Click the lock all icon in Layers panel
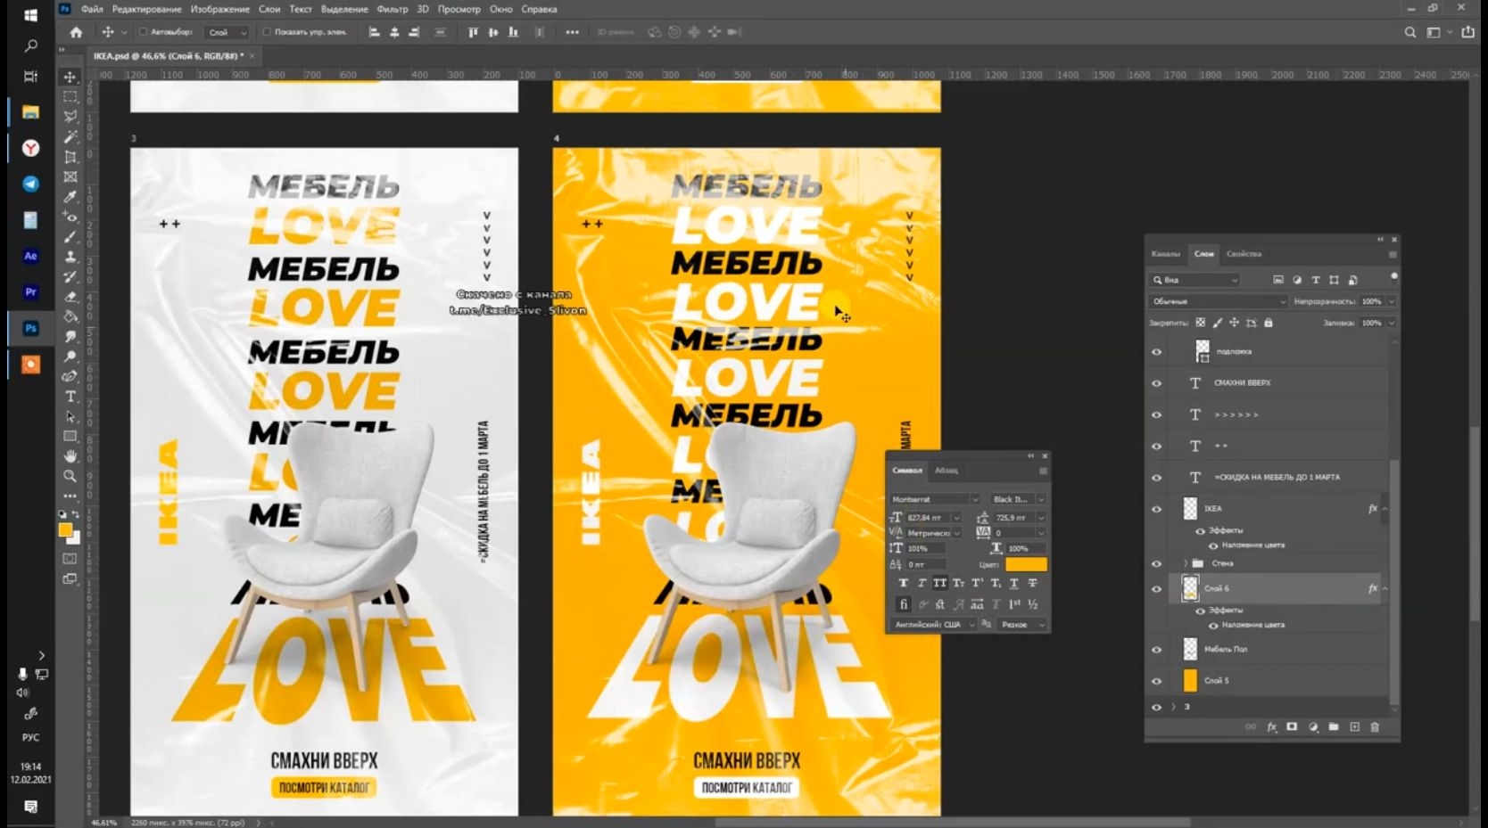Image resolution: width=1488 pixels, height=828 pixels. (1269, 323)
